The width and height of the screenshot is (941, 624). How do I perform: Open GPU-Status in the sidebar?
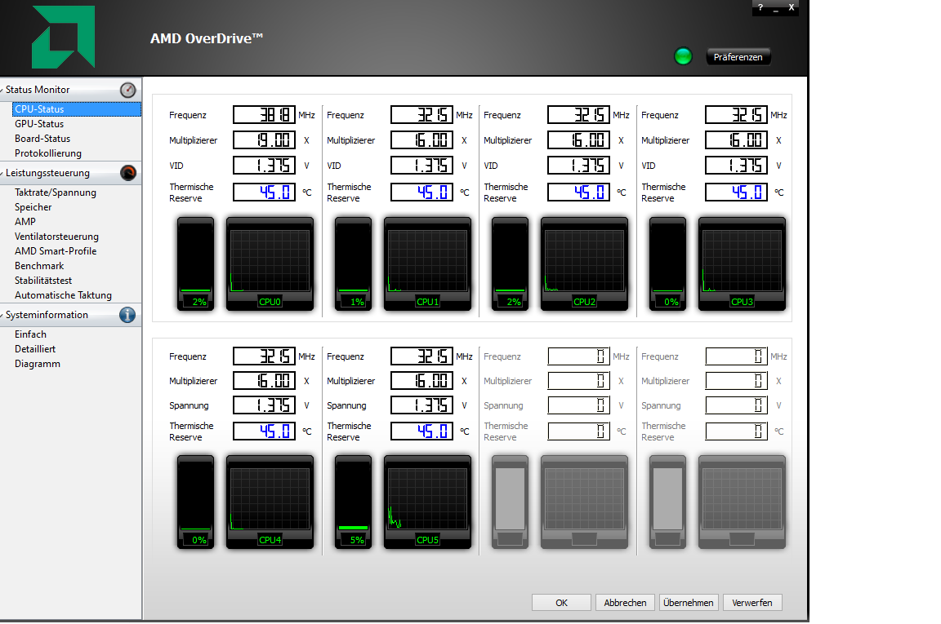pos(39,123)
